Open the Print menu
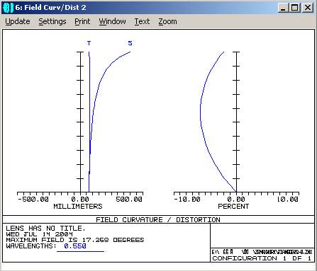 point(82,21)
